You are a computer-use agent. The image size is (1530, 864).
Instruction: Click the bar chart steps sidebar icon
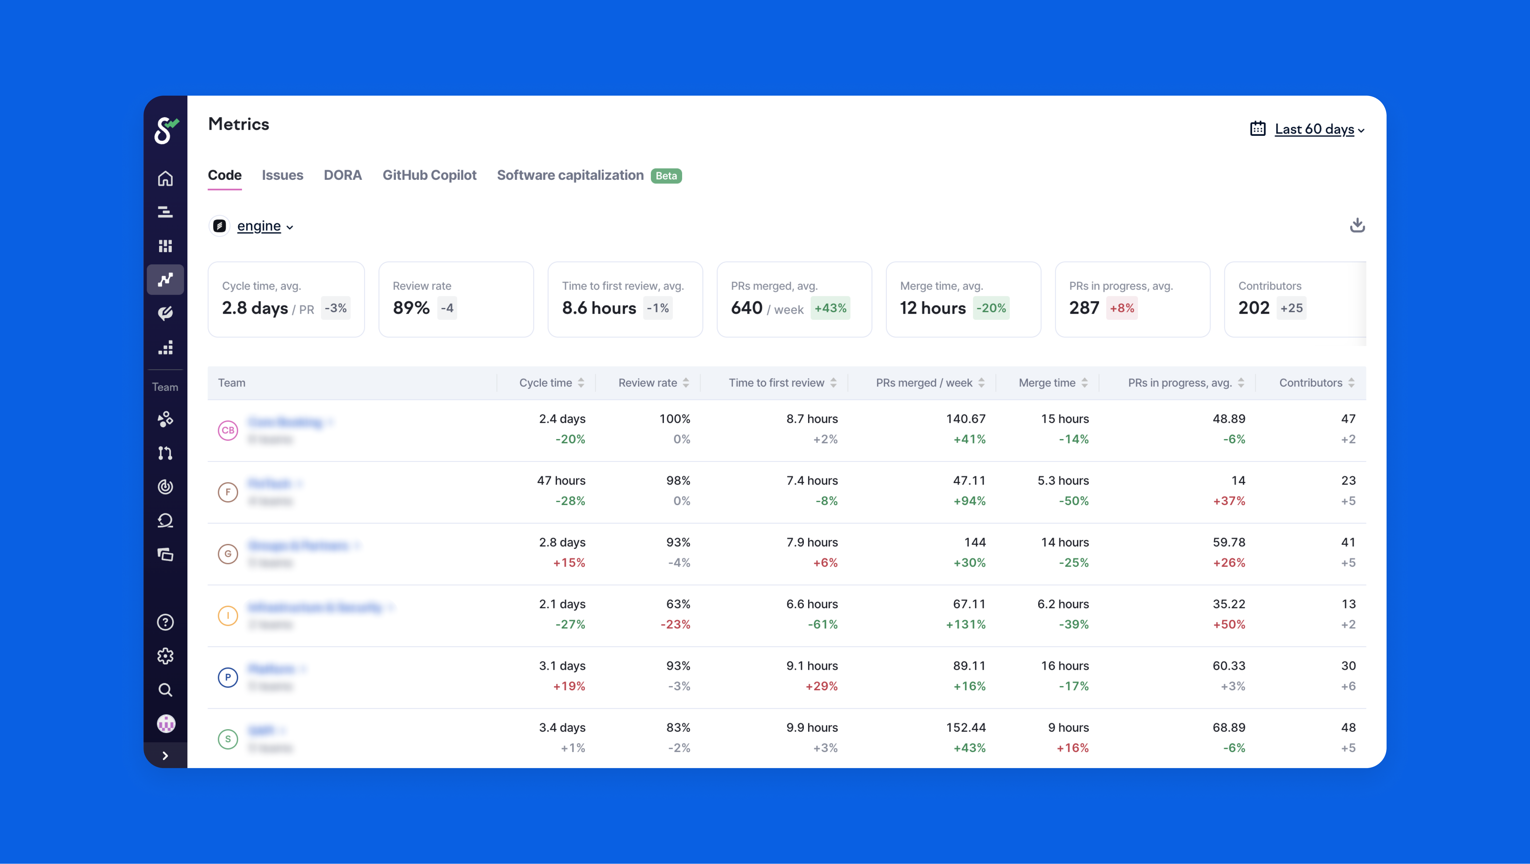[165, 348]
